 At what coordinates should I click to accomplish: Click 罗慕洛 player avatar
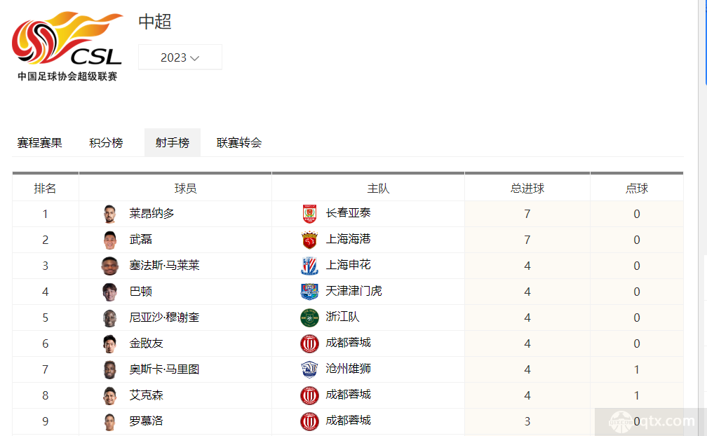click(109, 421)
